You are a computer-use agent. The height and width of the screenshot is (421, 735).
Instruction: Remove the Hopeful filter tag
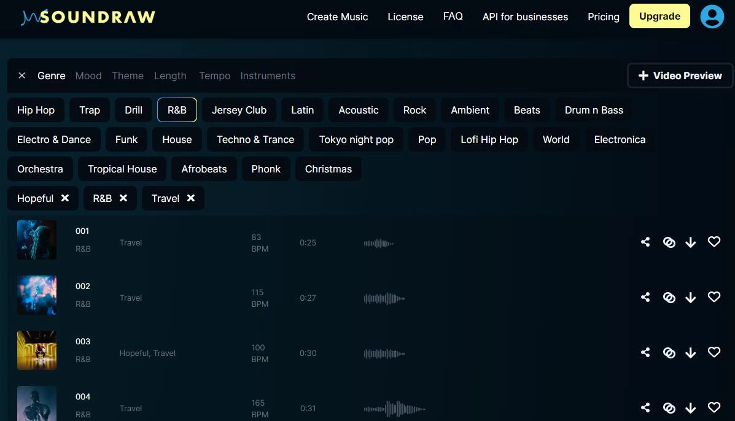pyautogui.click(x=65, y=198)
